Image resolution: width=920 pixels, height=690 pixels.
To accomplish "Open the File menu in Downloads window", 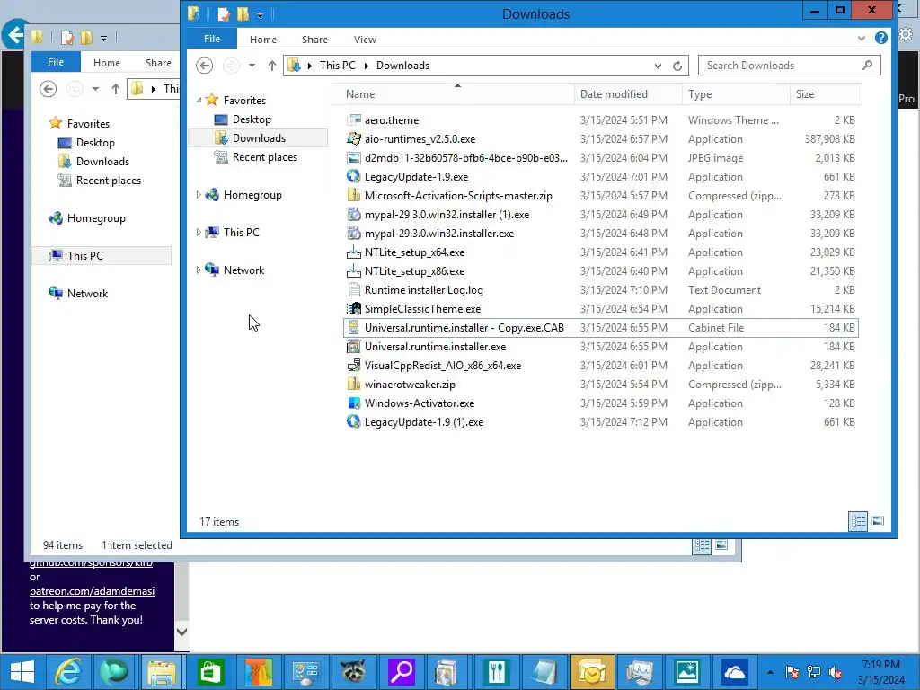I will 212,40.
